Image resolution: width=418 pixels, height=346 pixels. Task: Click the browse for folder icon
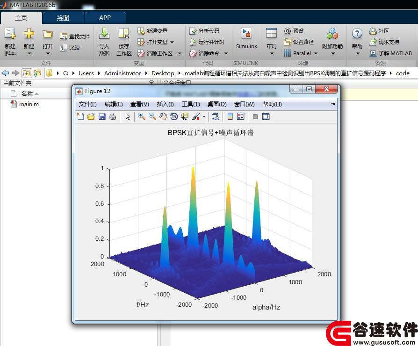37,73
